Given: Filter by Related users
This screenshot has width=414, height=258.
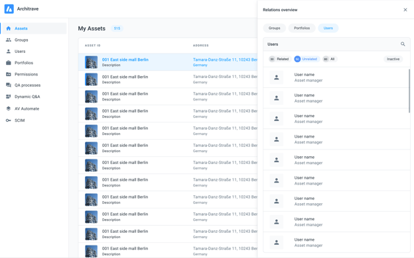Looking at the screenshot, I should pyautogui.click(x=279, y=59).
